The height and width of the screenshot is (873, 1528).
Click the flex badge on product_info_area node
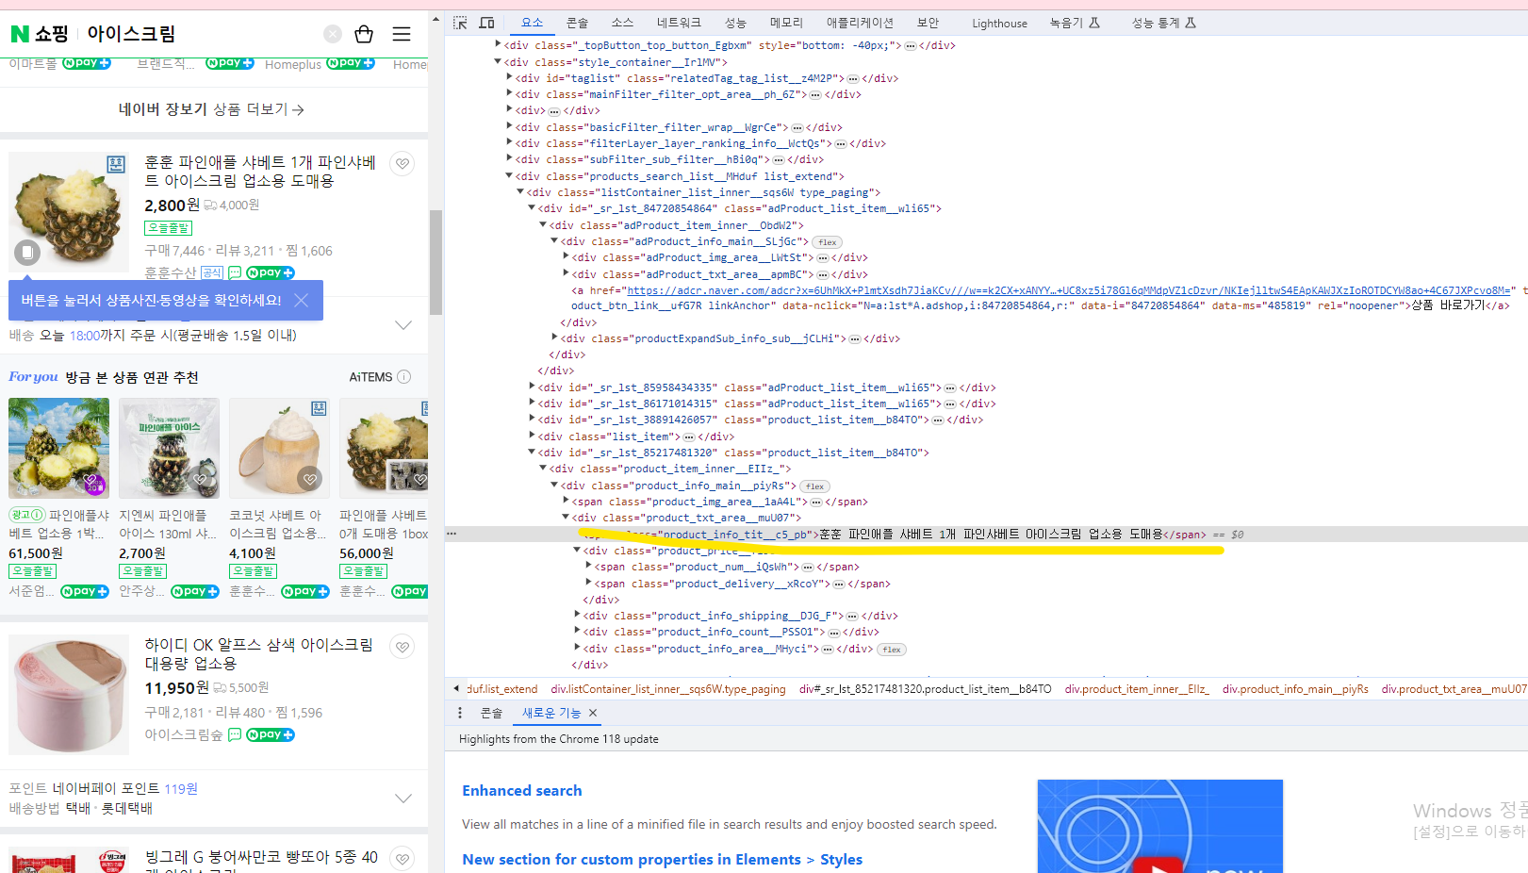pos(892,650)
